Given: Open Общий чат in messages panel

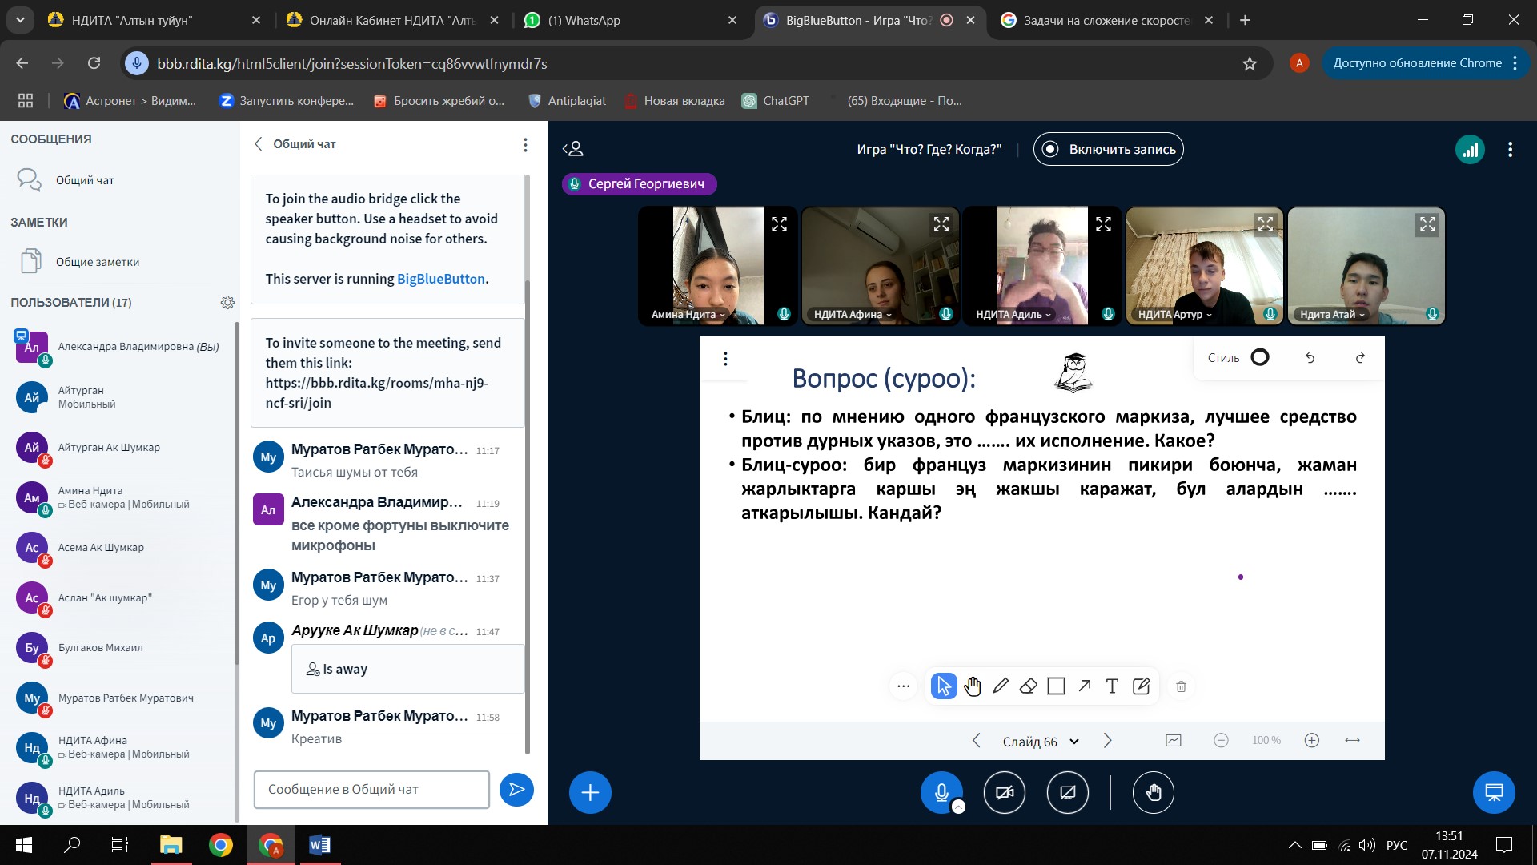Looking at the screenshot, I should coord(85,180).
